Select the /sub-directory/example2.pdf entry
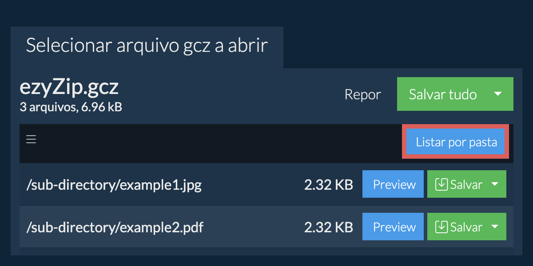The height and width of the screenshot is (266, 533). (115, 227)
